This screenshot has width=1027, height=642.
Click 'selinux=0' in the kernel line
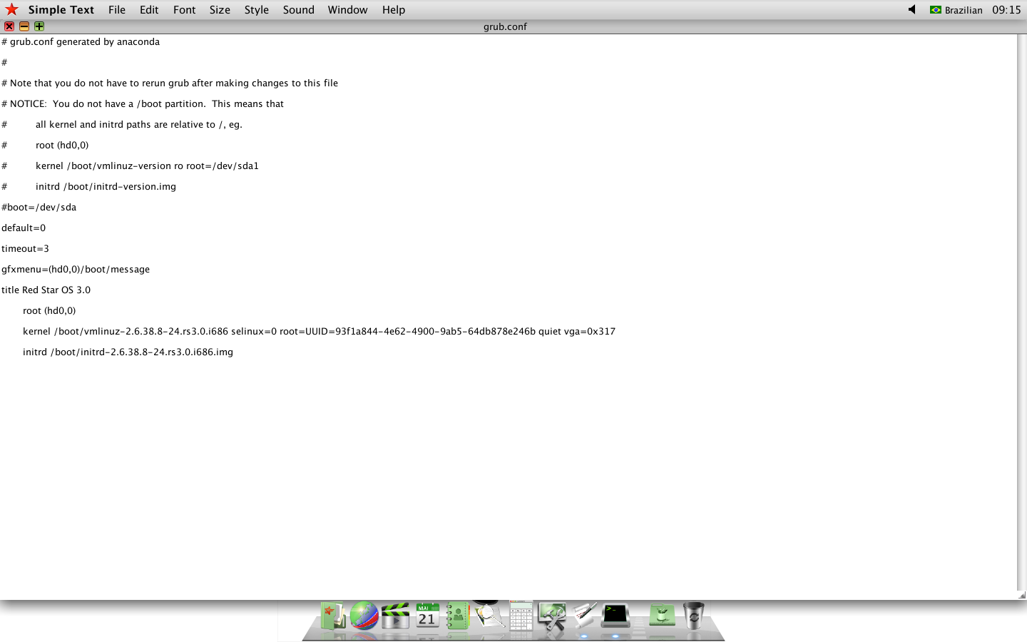254,331
